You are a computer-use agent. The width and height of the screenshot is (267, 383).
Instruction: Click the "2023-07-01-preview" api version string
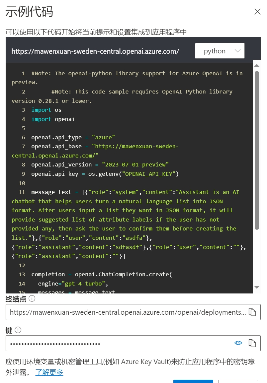[135, 164]
